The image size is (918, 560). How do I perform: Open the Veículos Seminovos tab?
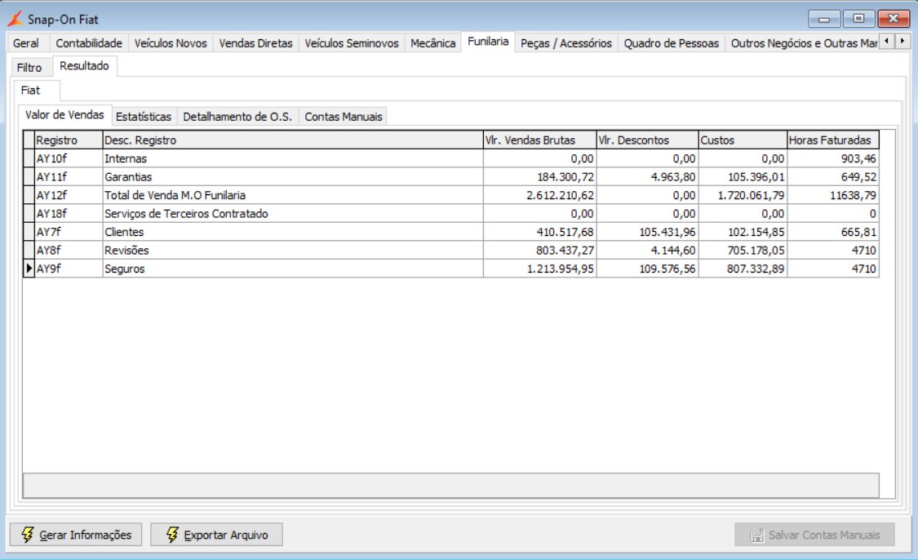[351, 43]
